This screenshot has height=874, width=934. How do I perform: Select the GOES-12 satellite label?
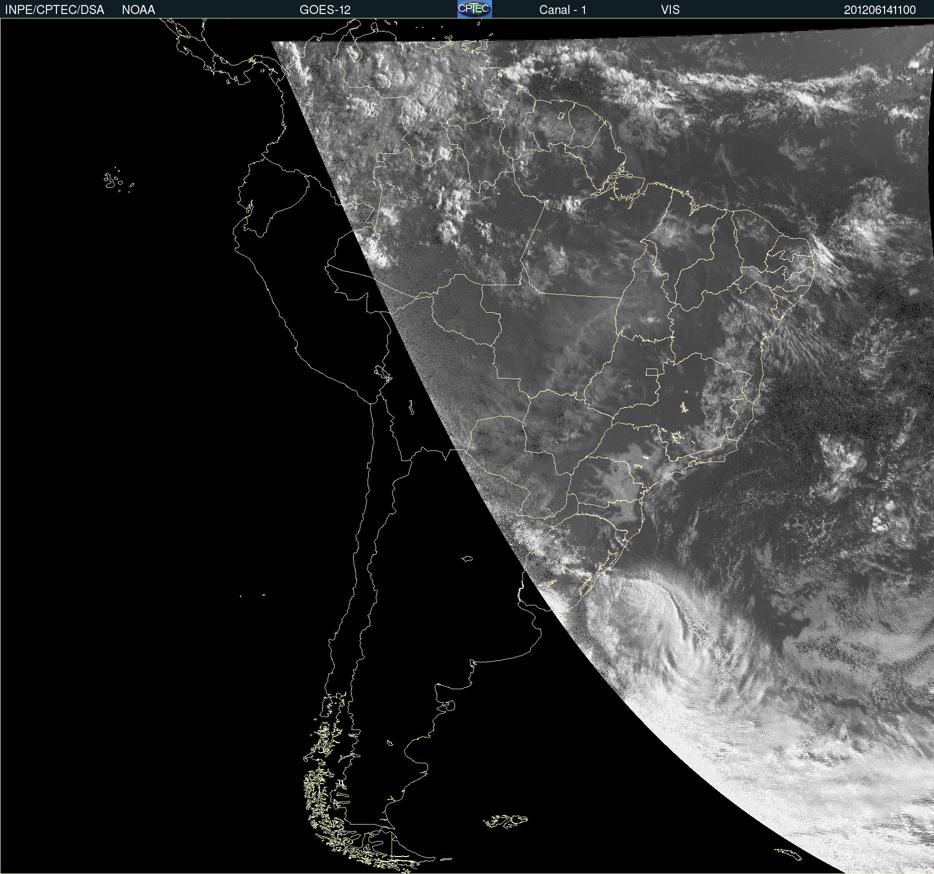pyautogui.click(x=325, y=10)
